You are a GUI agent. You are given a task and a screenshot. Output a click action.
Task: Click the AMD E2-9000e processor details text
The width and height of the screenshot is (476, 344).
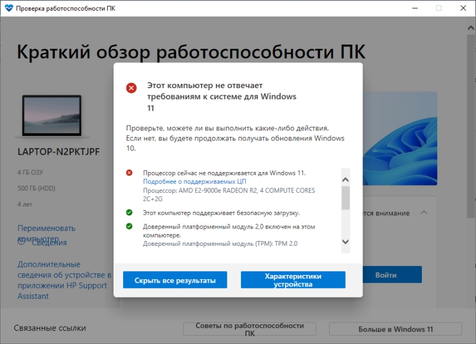(229, 195)
